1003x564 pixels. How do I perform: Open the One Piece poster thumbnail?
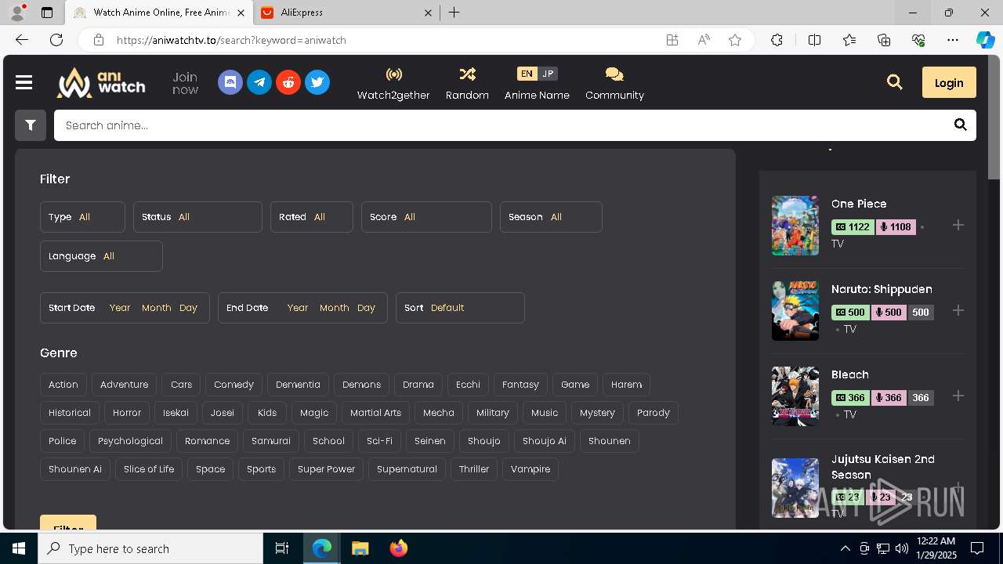[795, 226]
